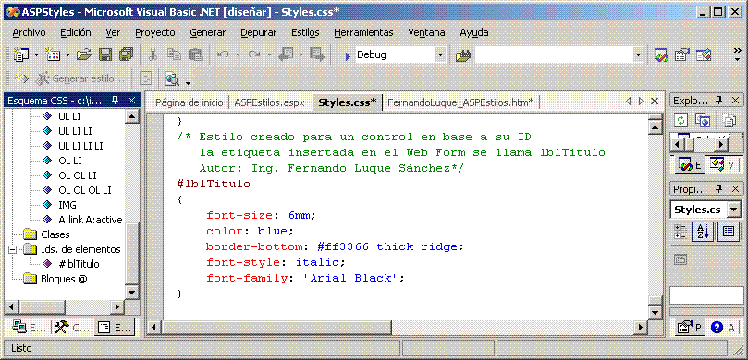Select the A:link A:active rule node
Screen dimensions: 748x360
91,220
